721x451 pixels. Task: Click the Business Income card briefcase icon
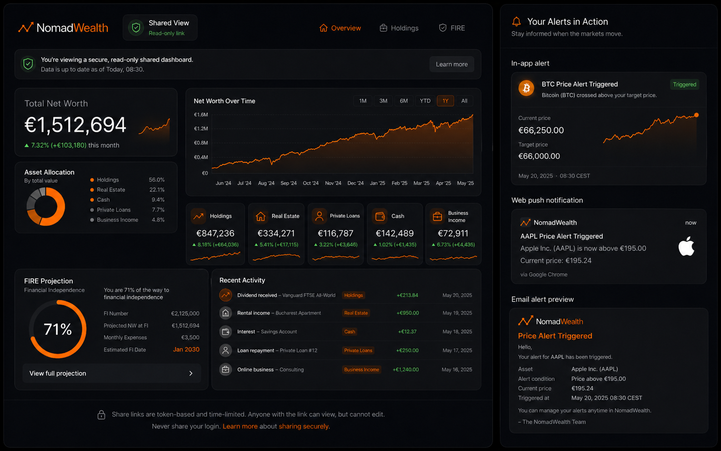point(437,216)
